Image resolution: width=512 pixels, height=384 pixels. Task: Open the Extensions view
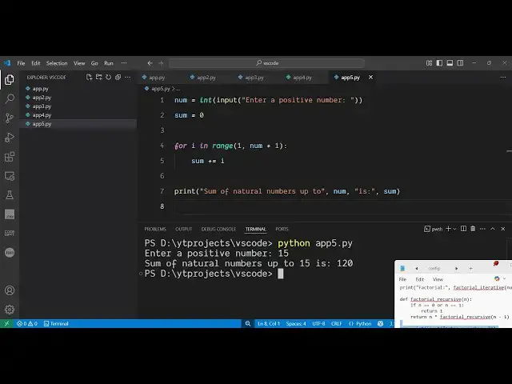pos(10,157)
